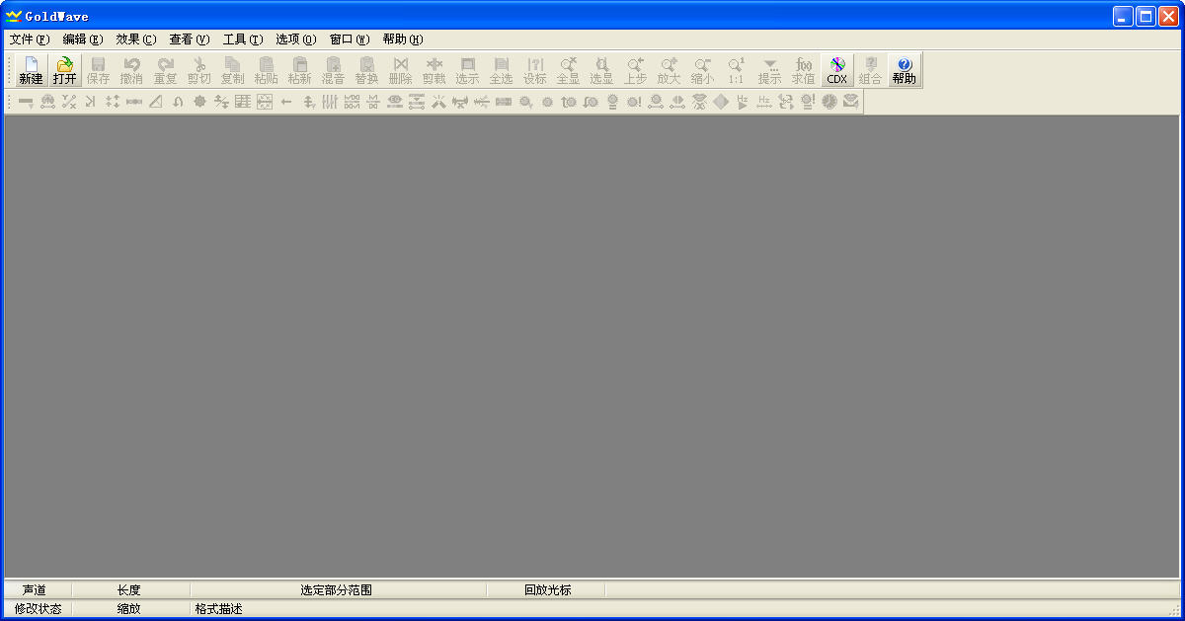Click the 撤消 (Undo) toolbar icon
Viewport: 1185px width, 621px height.
[x=131, y=70]
